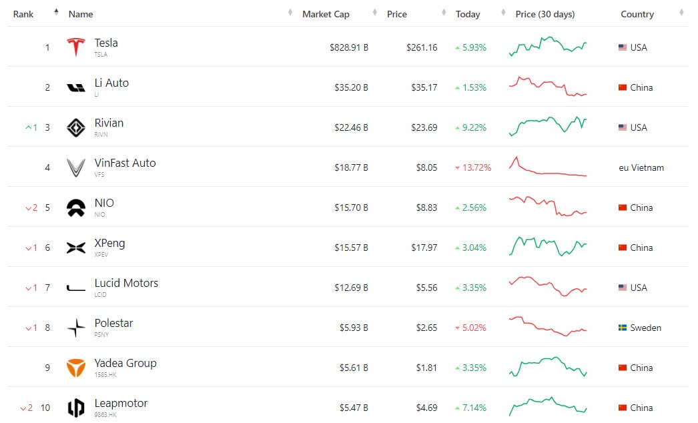Click the Polestar star logo

coord(76,328)
